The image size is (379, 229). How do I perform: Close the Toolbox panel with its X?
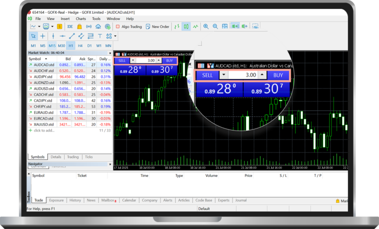click(29, 174)
